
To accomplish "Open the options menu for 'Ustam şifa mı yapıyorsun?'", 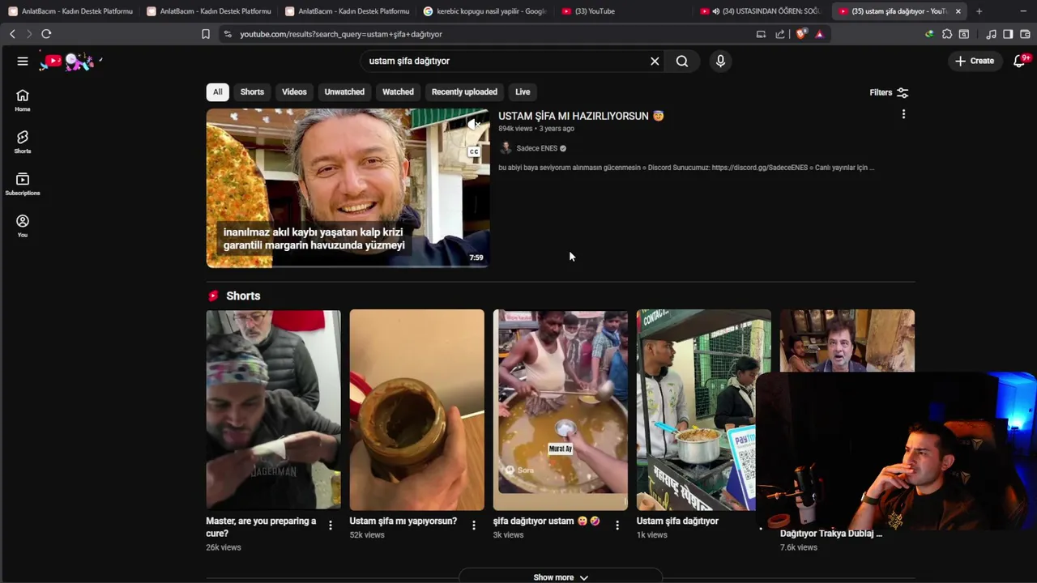I will pyautogui.click(x=474, y=526).
